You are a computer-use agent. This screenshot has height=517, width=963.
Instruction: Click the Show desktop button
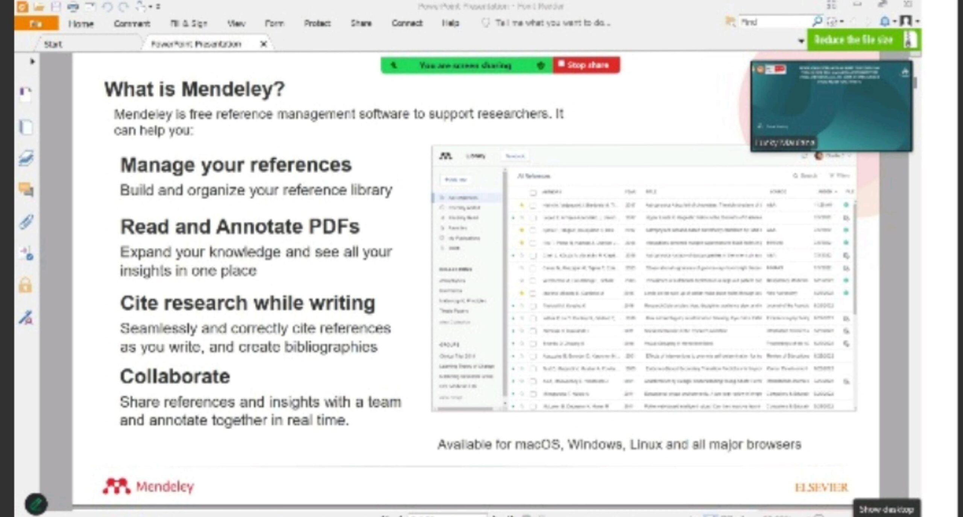886,509
